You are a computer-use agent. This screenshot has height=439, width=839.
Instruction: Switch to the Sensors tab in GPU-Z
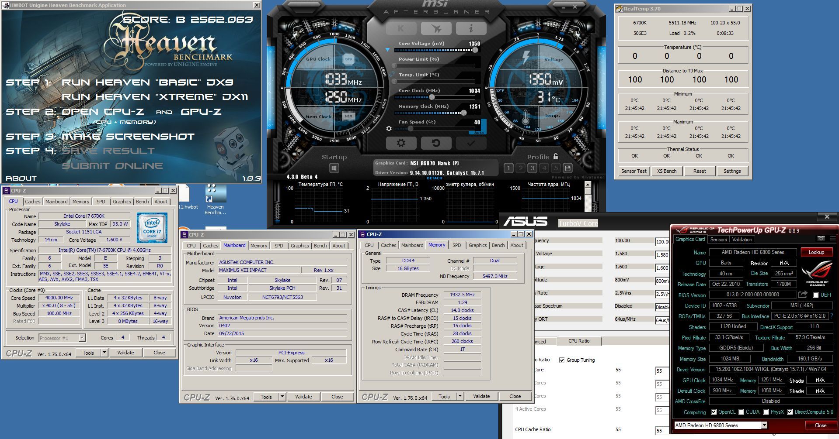718,240
